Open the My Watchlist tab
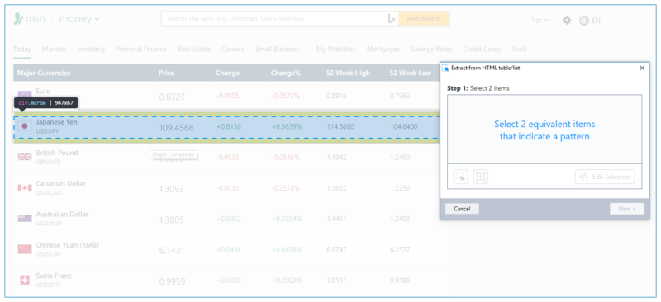Image resolution: width=661 pixels, height=302 pixels. click(336, 49)
